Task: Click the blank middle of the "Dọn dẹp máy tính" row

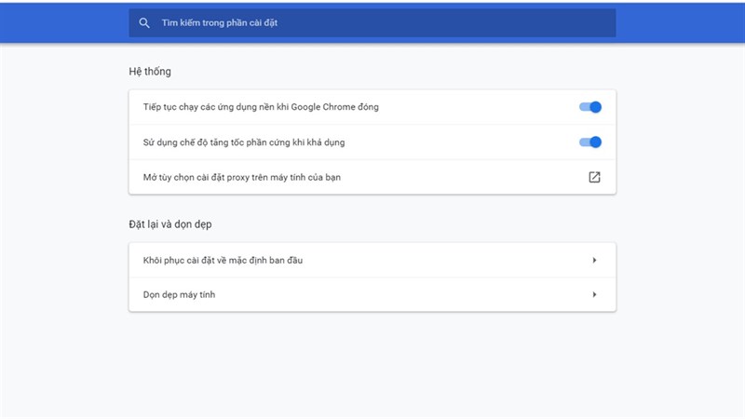Action: (x=400, y=295)
